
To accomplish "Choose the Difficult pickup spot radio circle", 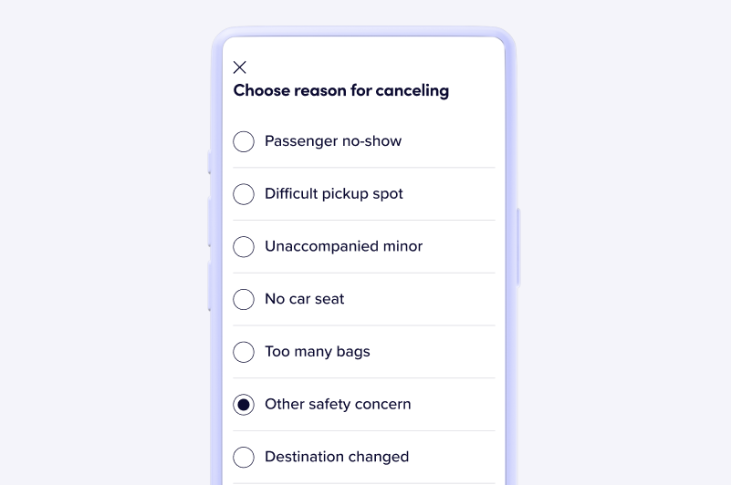I will tap(244, 194).
